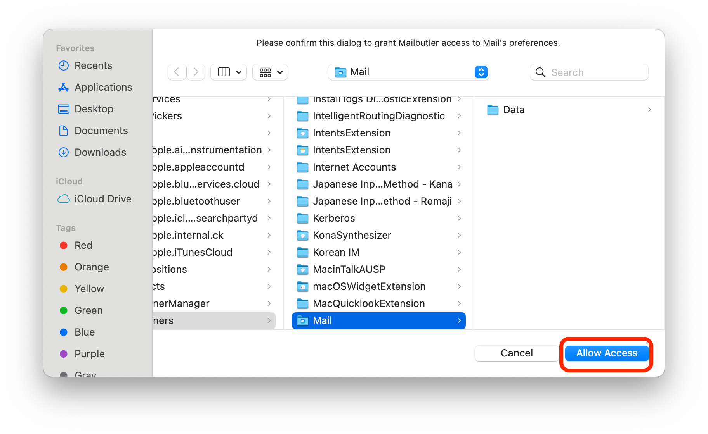Image resolution: width=708 pixels, height=434 pixels.
Task: Select the row ending in 'pple.icl....searchpartyd'
Action: click(x=214, y=218)
